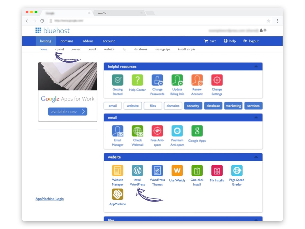Open install scripts submenu item
Viewport: 305px width, 229px height.
click(187, 49)
